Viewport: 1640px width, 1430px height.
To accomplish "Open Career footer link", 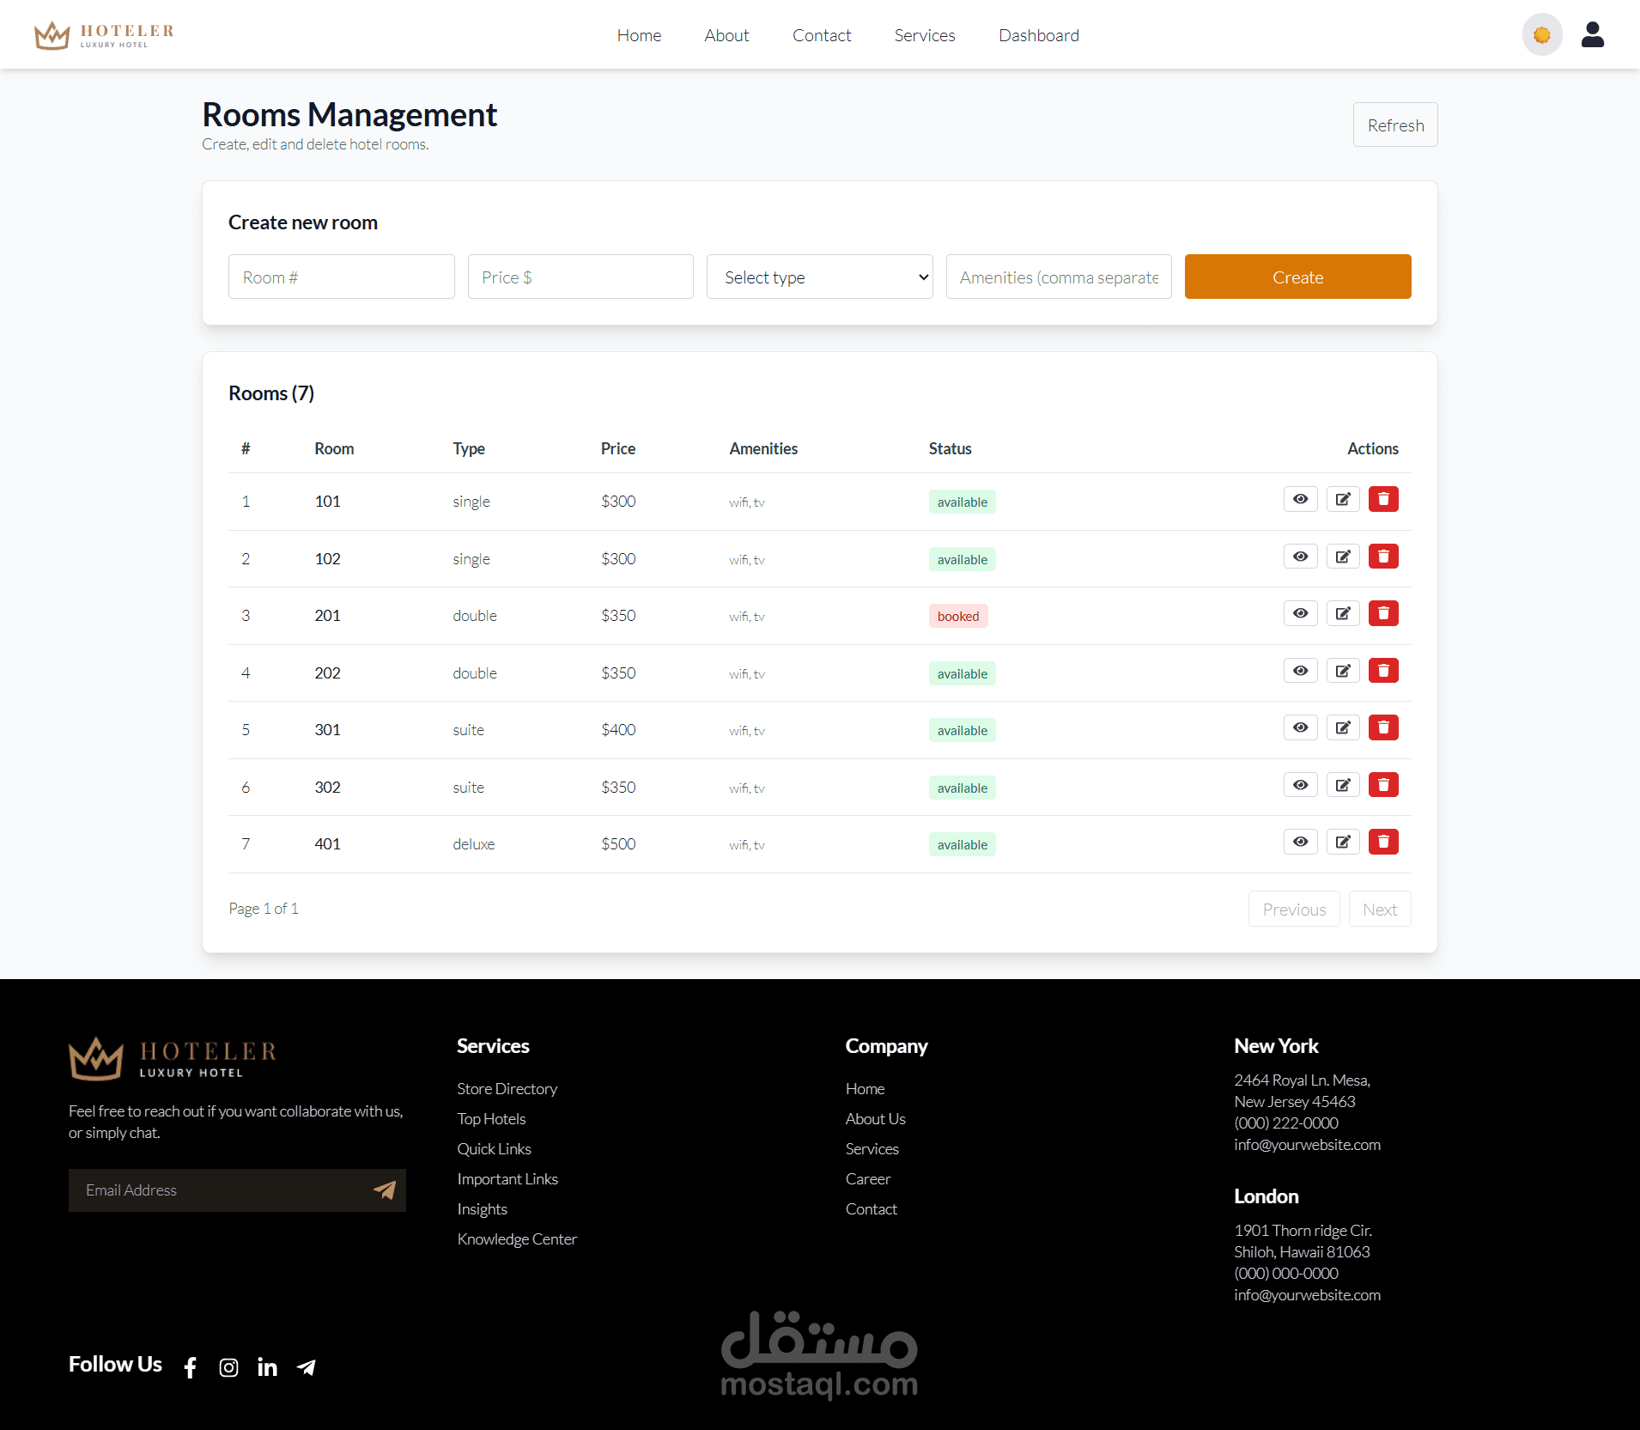I will pyautogui.click(x=867, y=1178).
